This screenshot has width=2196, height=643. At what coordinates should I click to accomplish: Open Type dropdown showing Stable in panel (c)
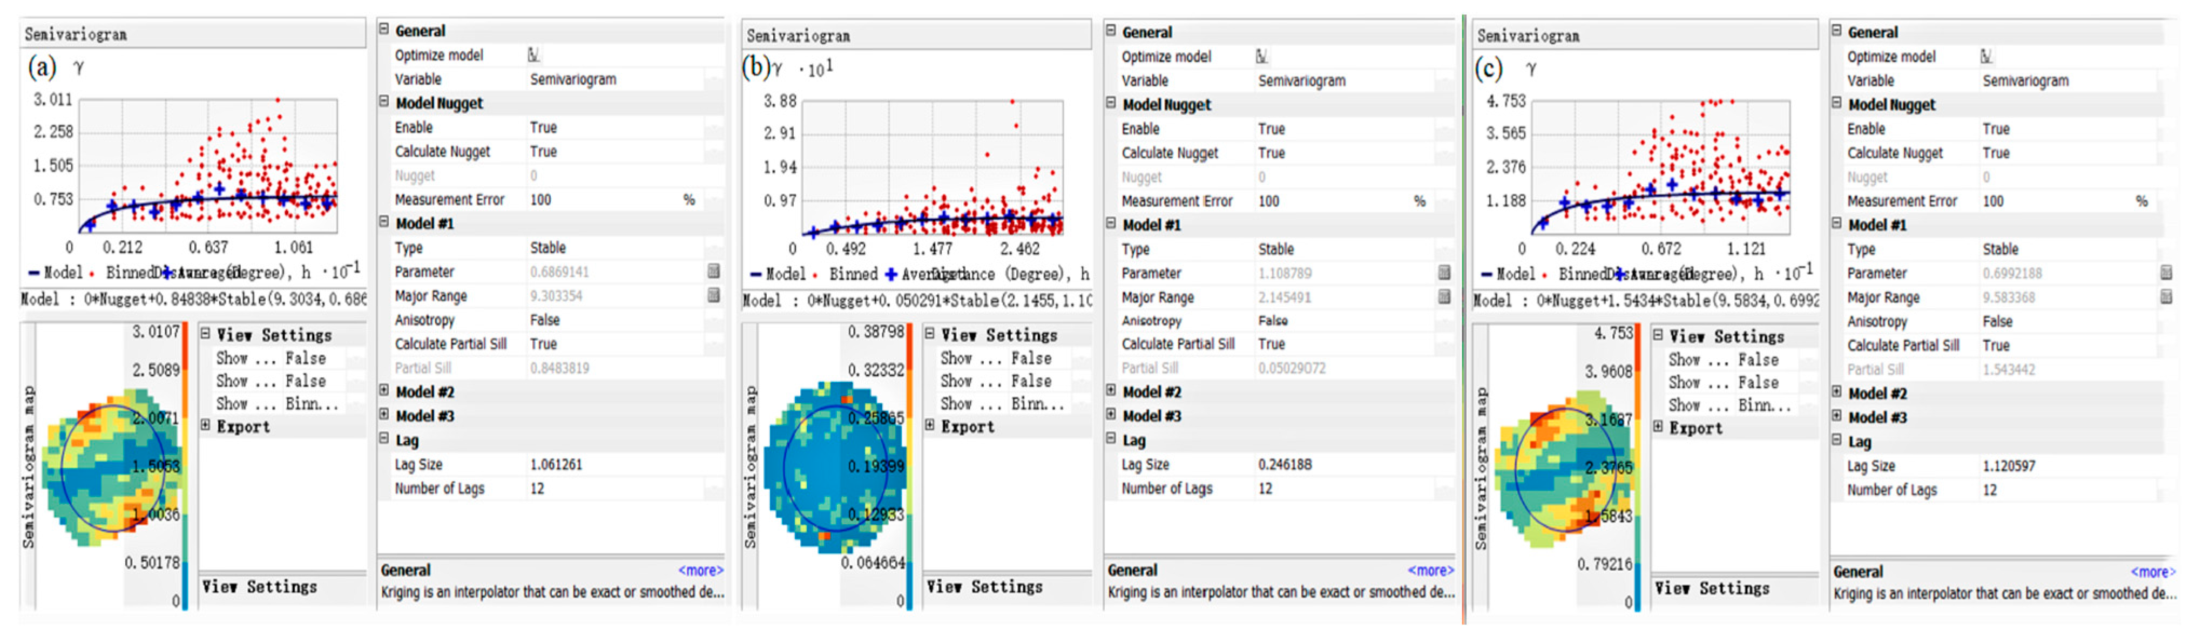[2000, 249]
